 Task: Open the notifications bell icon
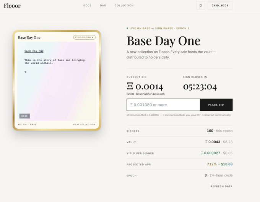[x=200, y=5]
